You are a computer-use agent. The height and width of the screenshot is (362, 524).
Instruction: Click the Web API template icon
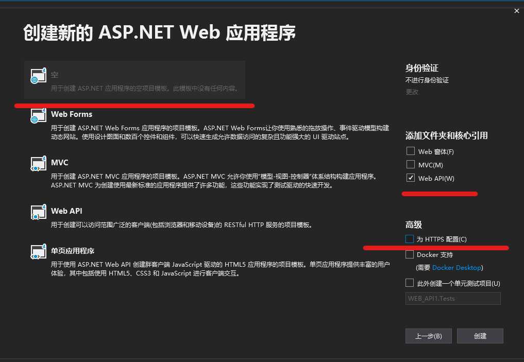point(39,212)
